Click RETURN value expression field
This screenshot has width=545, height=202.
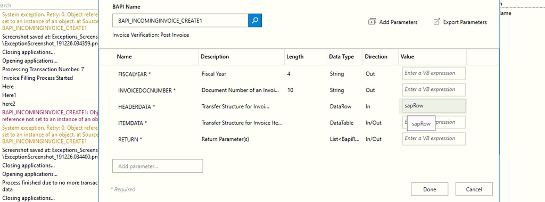pyautogui.click(x=434, y=139)
